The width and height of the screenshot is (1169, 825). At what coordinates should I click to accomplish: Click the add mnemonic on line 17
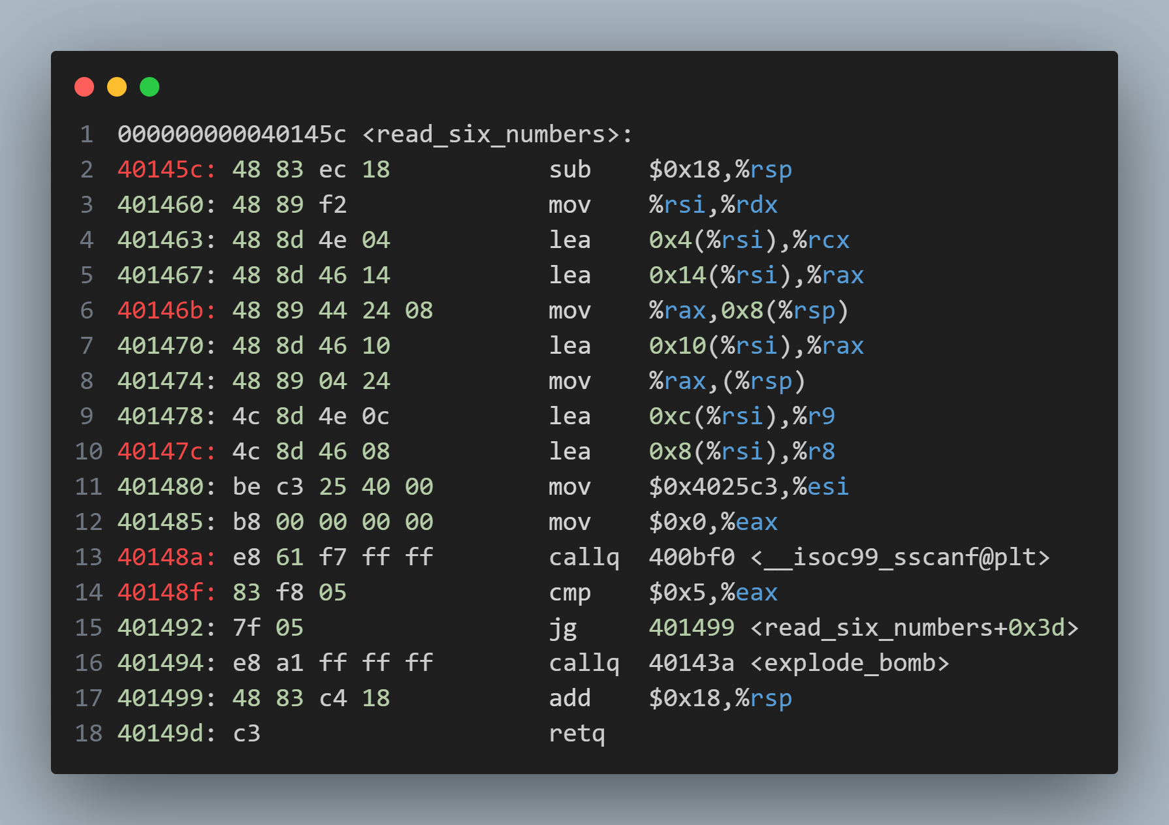pos(569,698)
